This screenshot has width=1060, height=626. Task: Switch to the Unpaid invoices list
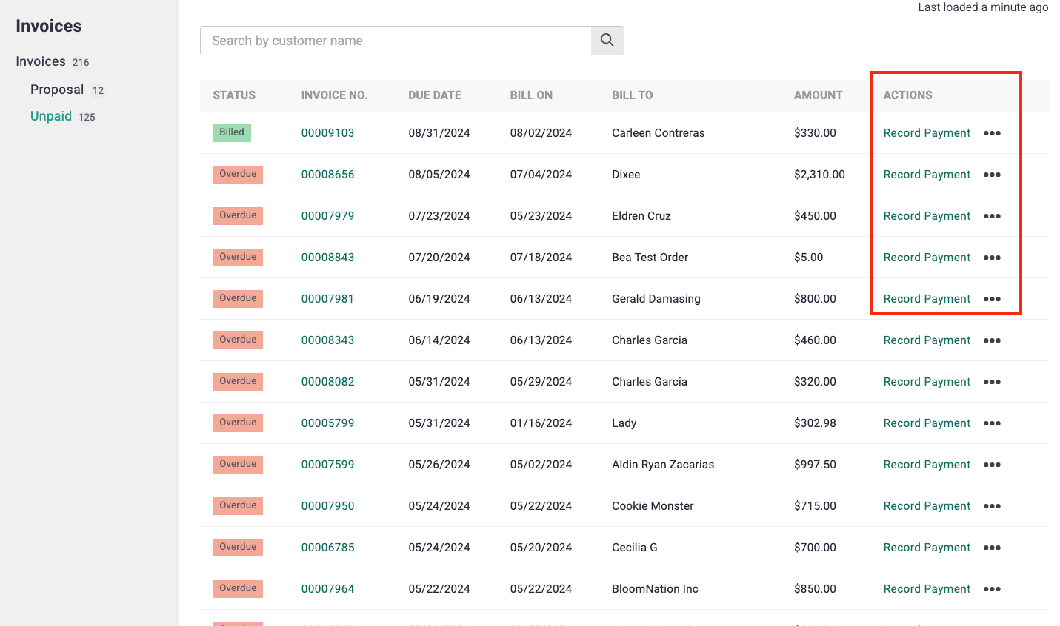(51, 116)
